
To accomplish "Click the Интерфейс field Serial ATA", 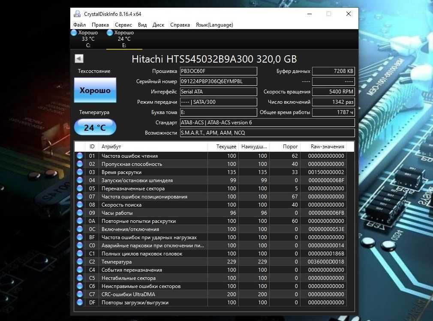I will tap(219, 92).
